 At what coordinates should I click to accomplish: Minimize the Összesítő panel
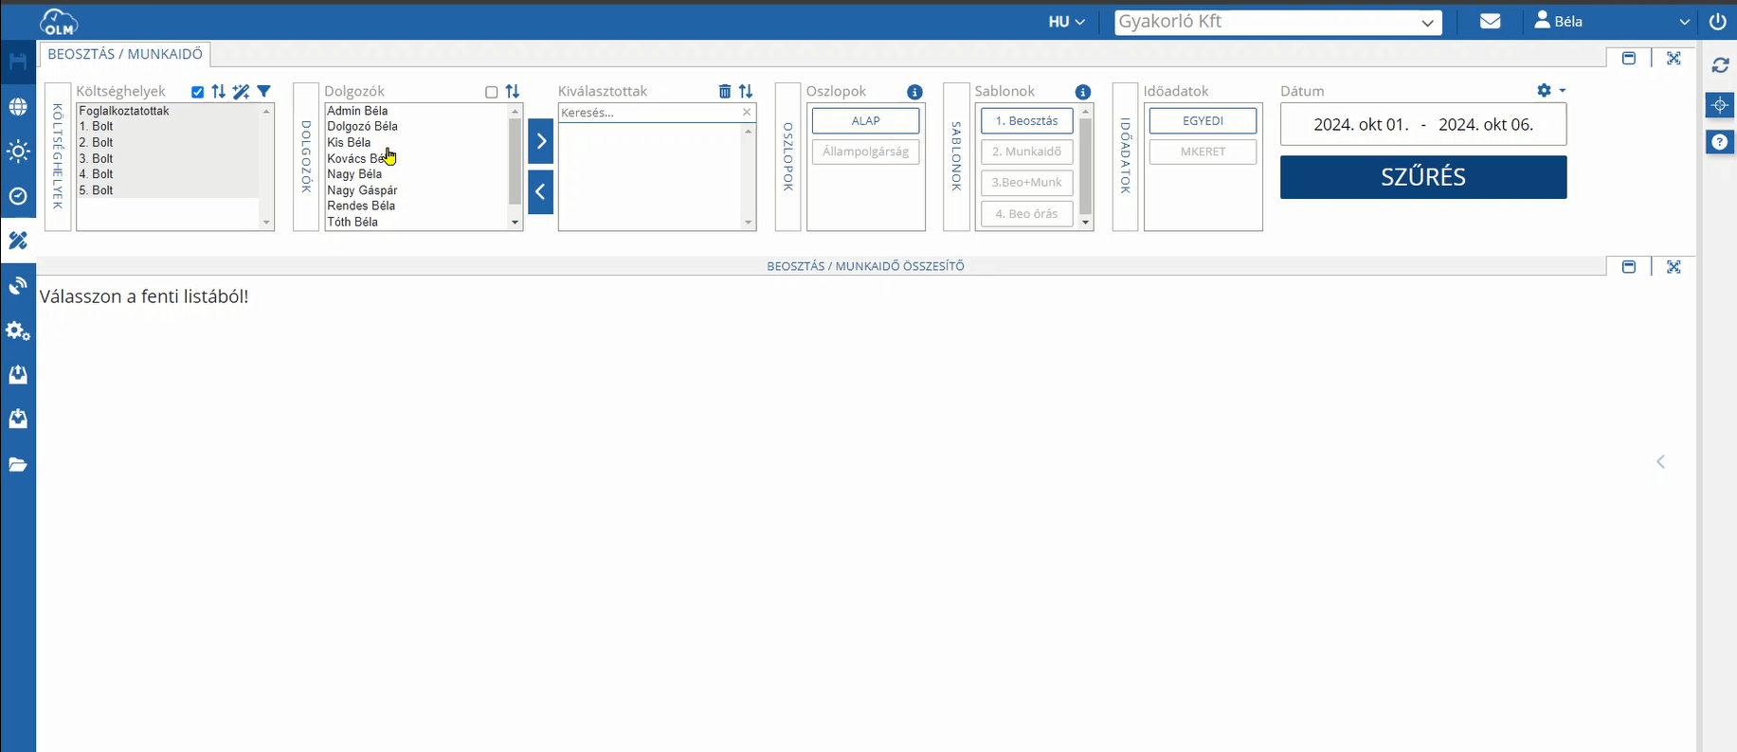[x=1629, y=267]
